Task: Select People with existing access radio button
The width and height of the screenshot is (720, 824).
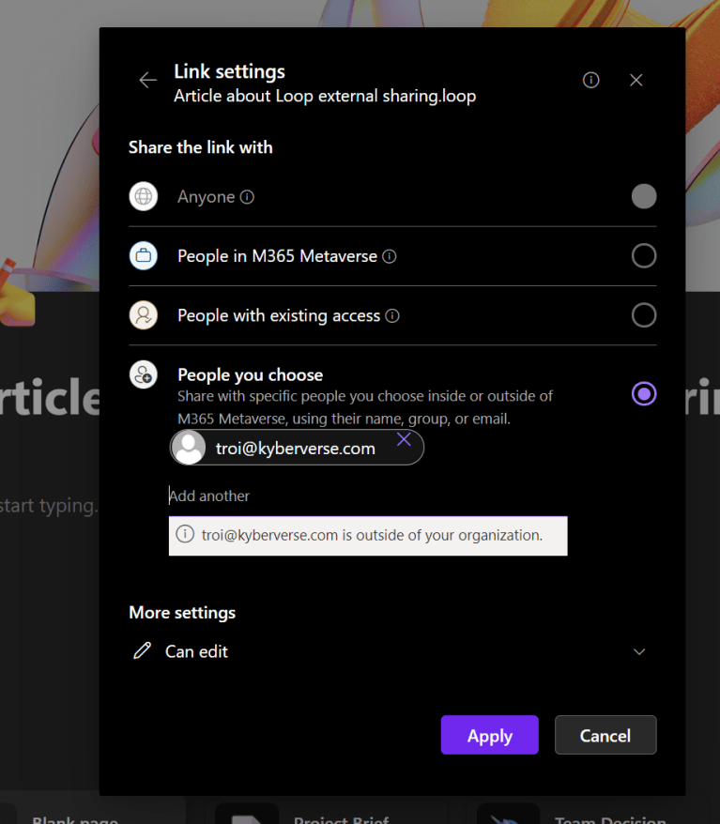Action: [x=644, y=315]
